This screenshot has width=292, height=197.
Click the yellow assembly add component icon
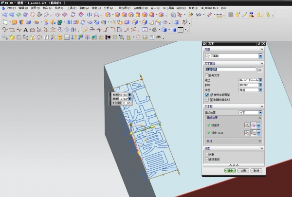coord(238,15)
